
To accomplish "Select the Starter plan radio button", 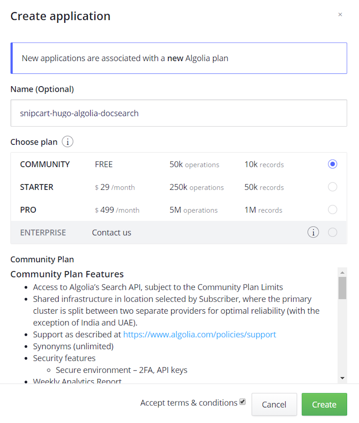I will coord(332,187).
